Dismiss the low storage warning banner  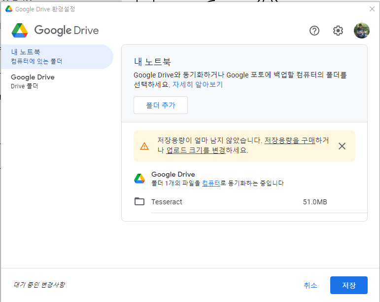click(x=342, y=146)
